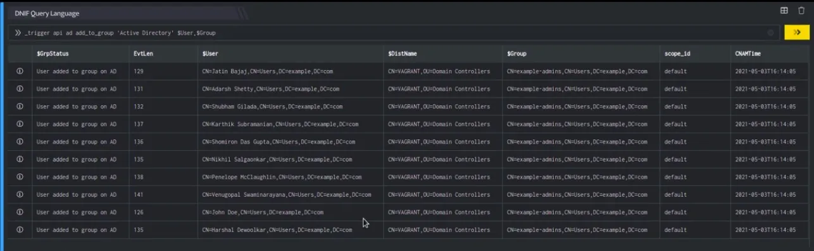Open info icon for Jatin Bajaj row
814x251 pixels.
point(20,71)
